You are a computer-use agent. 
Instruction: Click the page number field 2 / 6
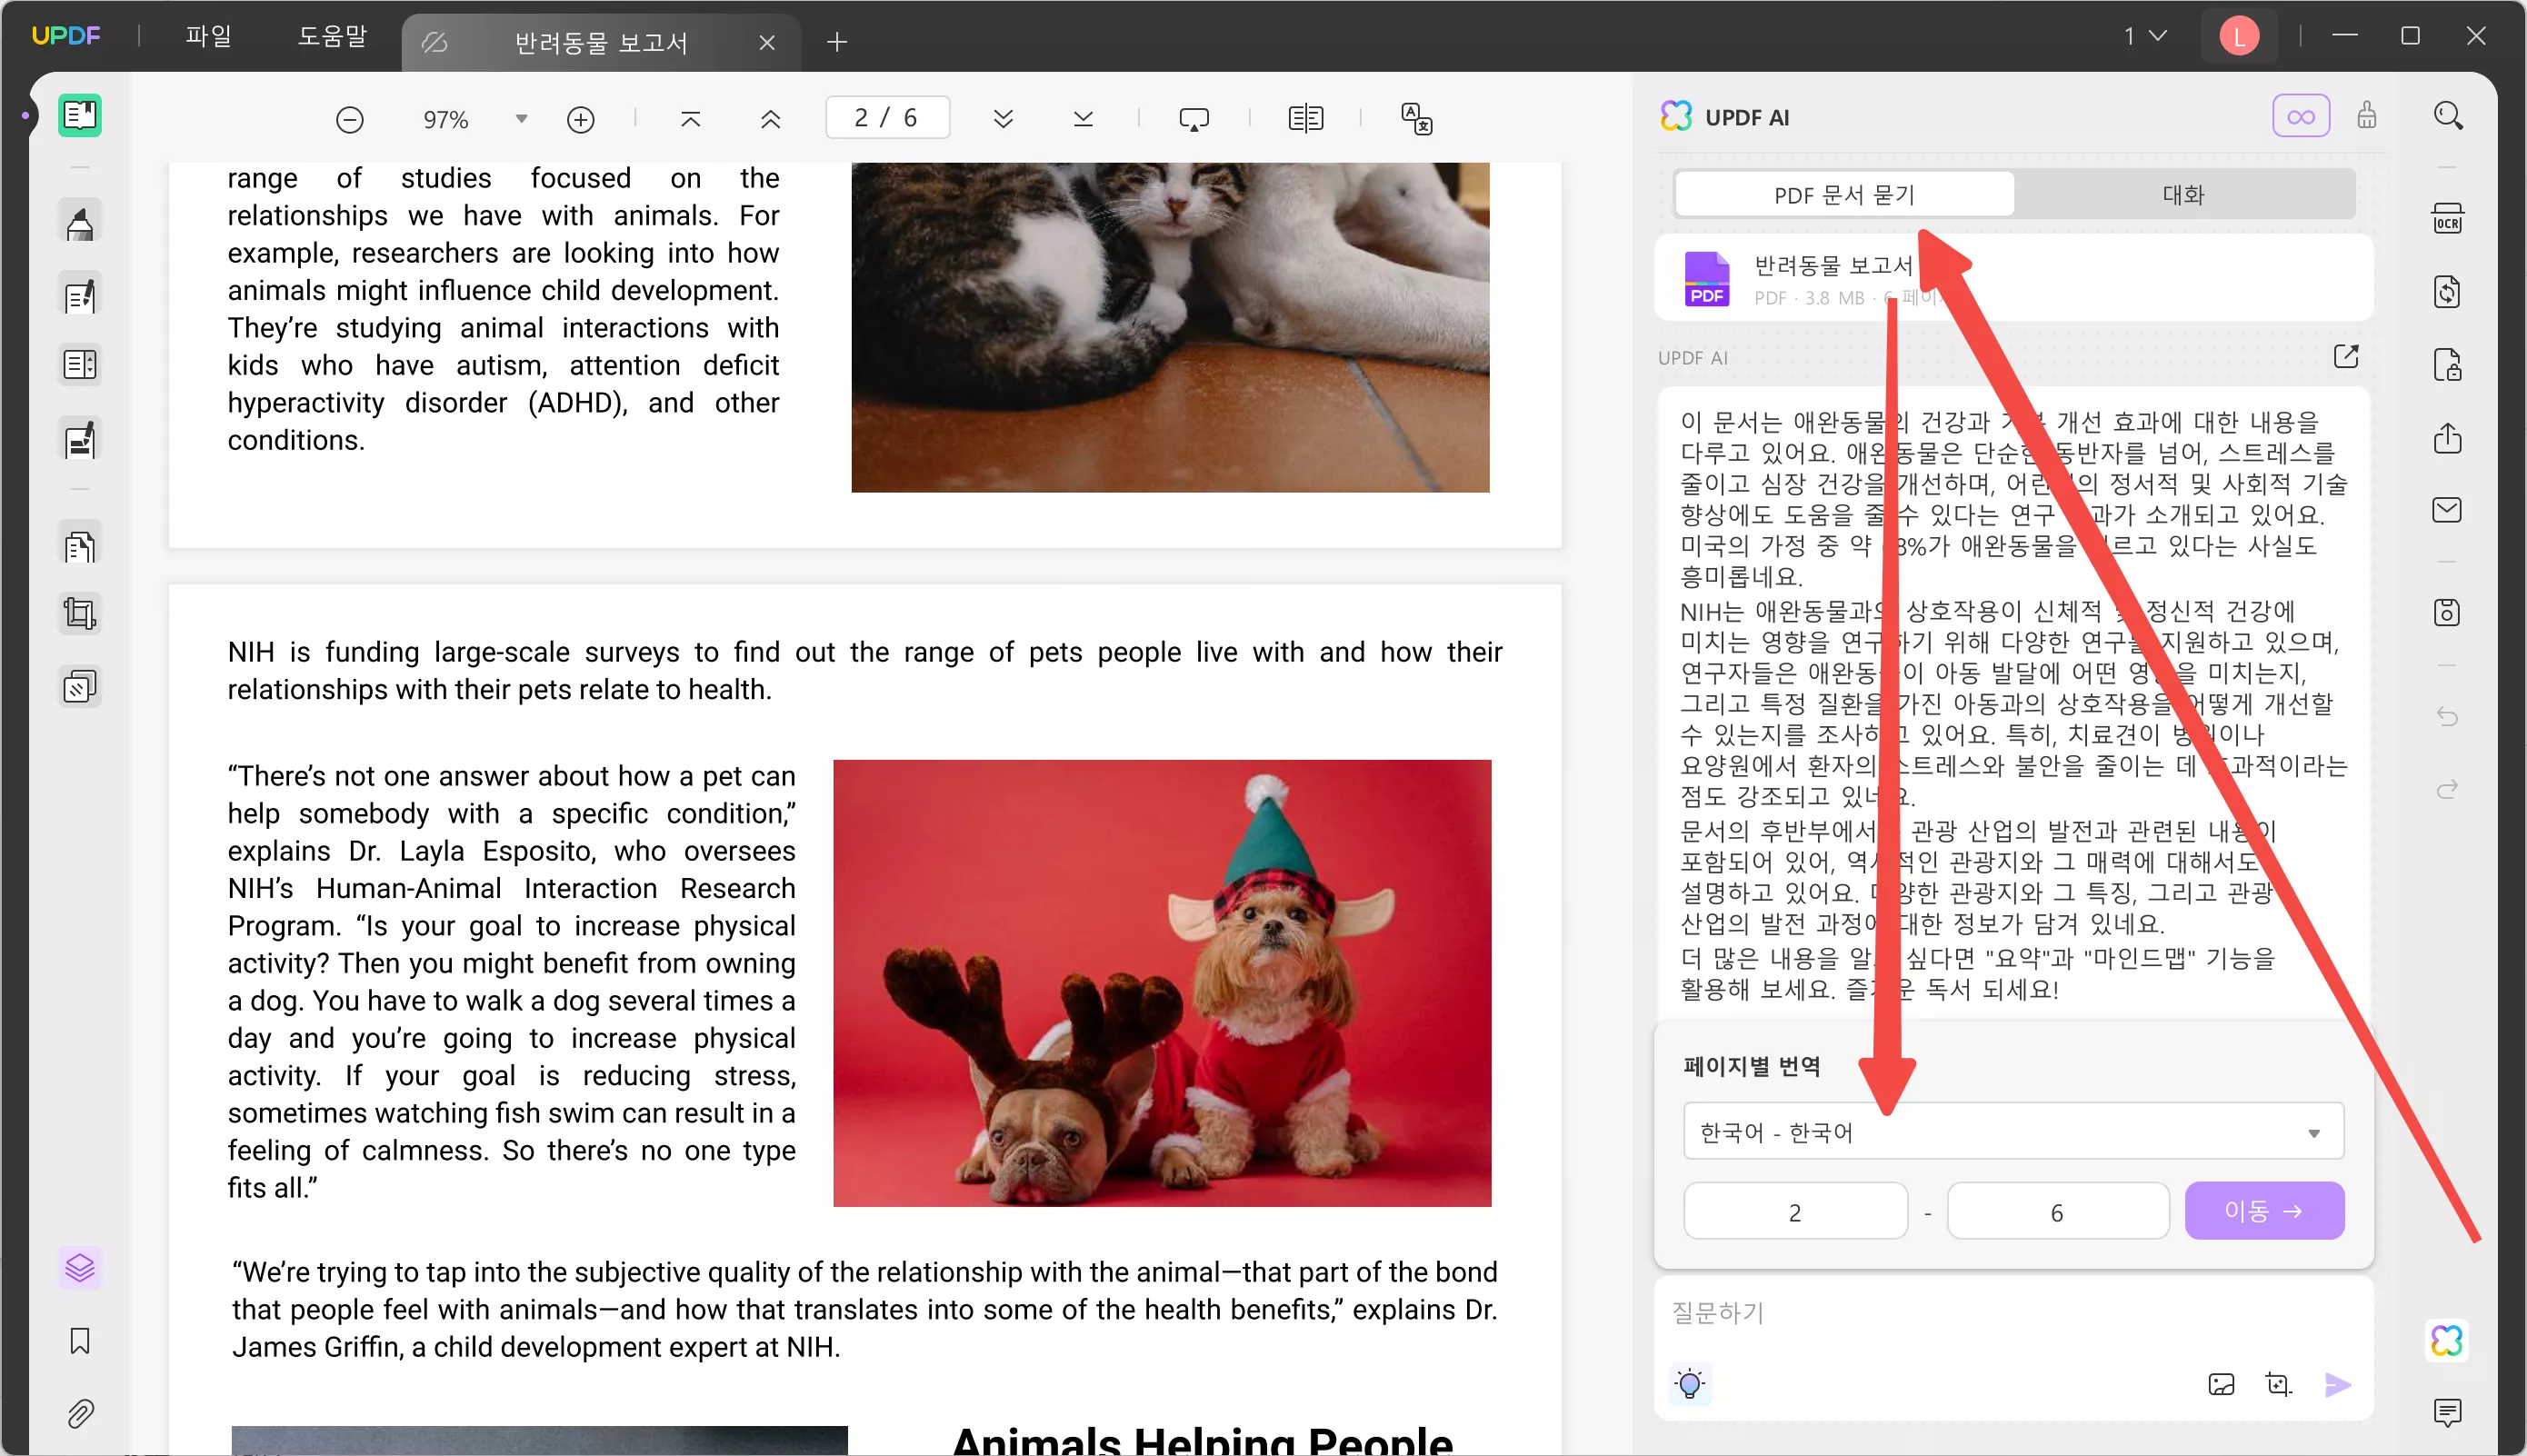886,118
